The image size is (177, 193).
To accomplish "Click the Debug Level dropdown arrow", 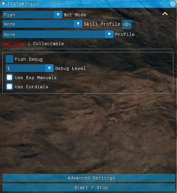I will click(x=49, y=68).
